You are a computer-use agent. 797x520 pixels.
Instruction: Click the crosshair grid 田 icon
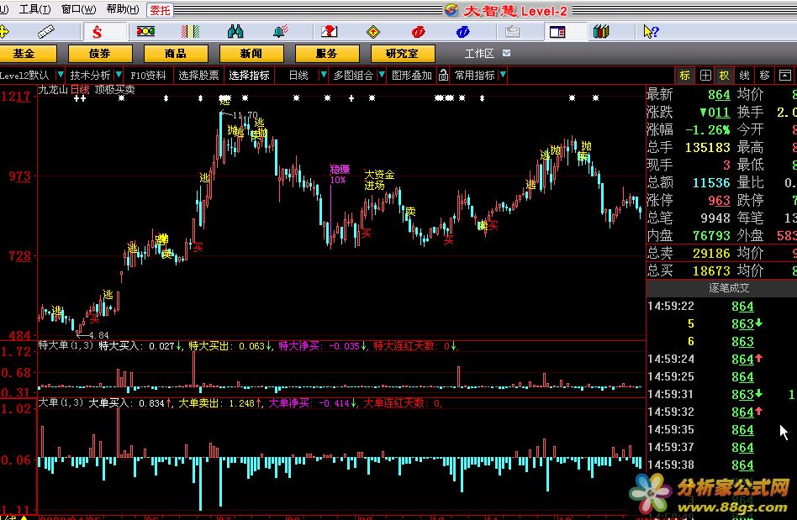pos(705,76)
